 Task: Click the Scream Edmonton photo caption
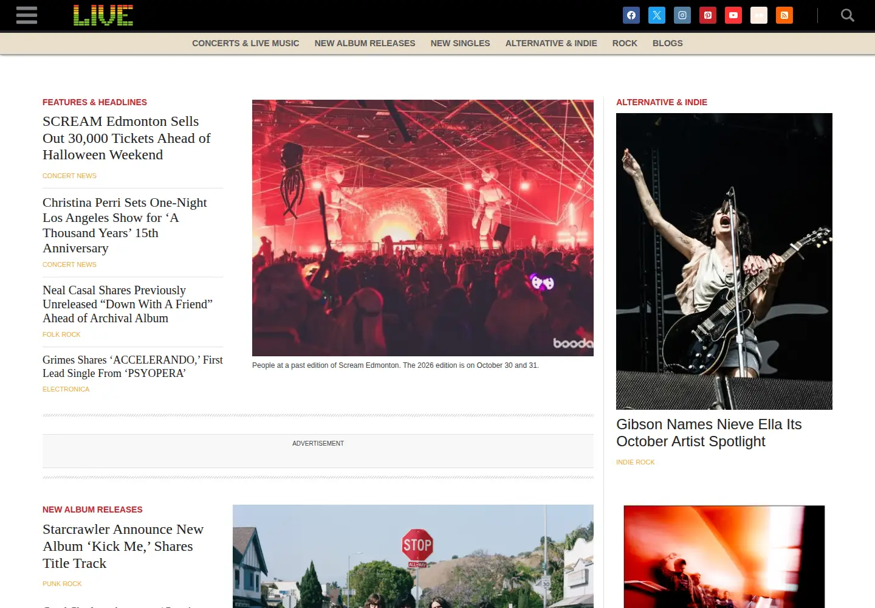[x=396, y=365]
